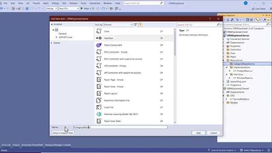
Task: Choose Machine Learning Model (ML.NET) icon
Action: [99, 114]
